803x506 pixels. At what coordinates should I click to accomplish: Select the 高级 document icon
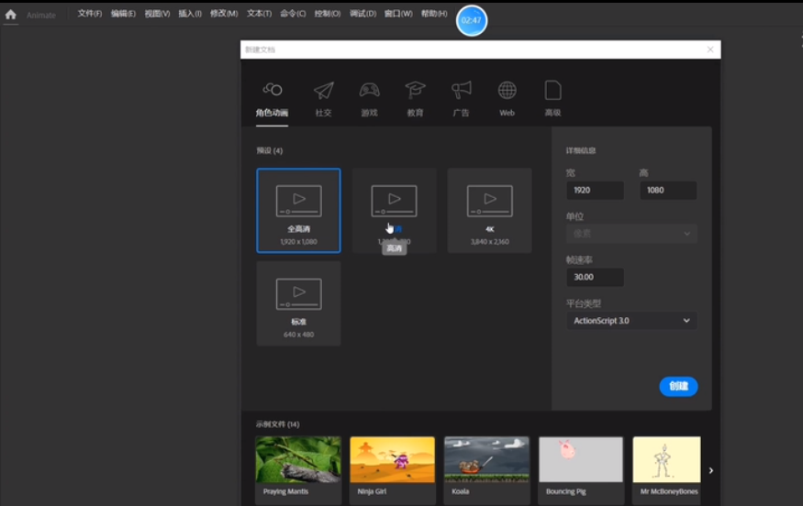coord(552,91)
